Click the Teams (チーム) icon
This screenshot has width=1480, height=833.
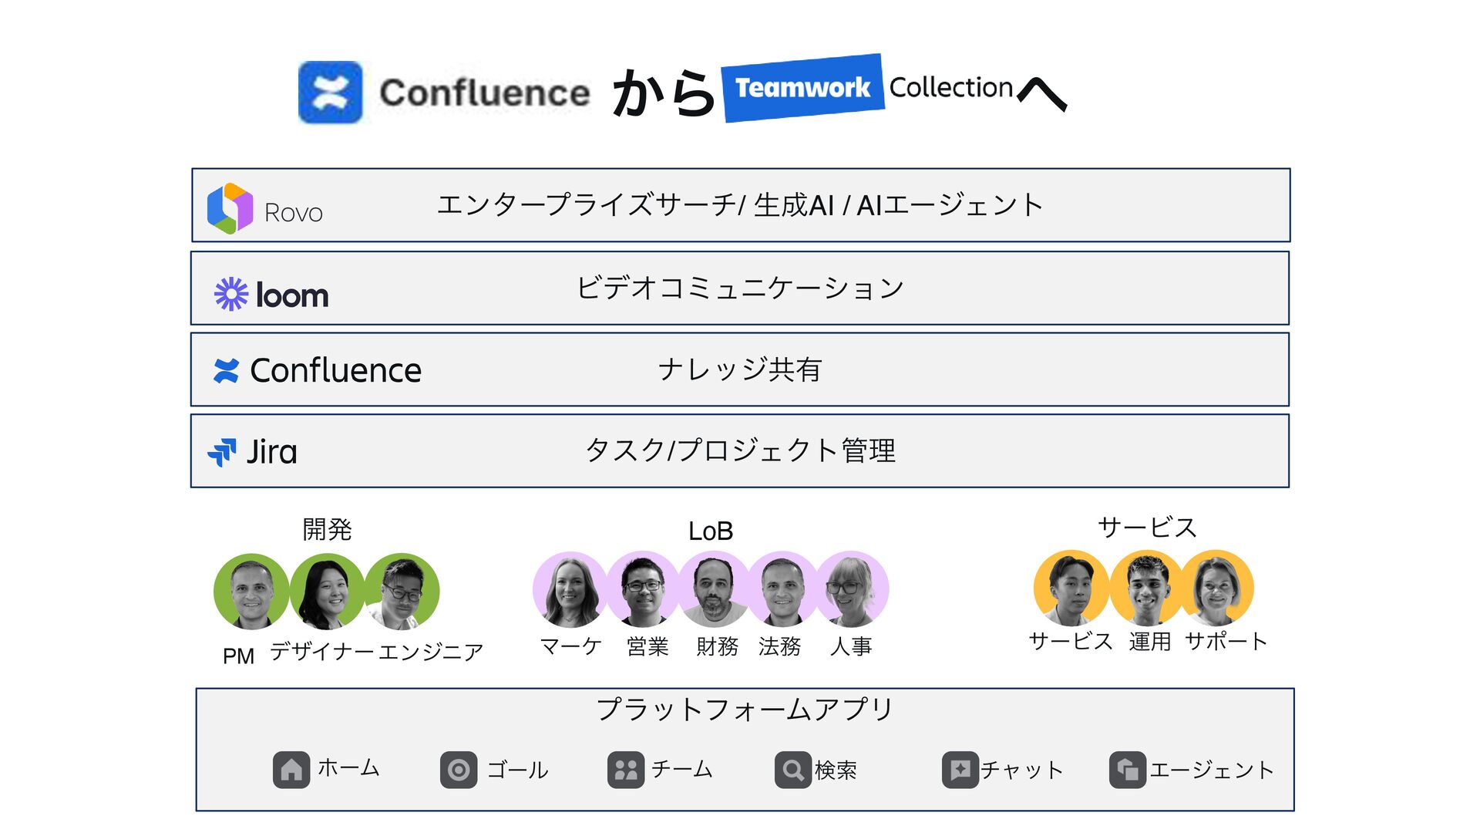[x=626, y=770]
